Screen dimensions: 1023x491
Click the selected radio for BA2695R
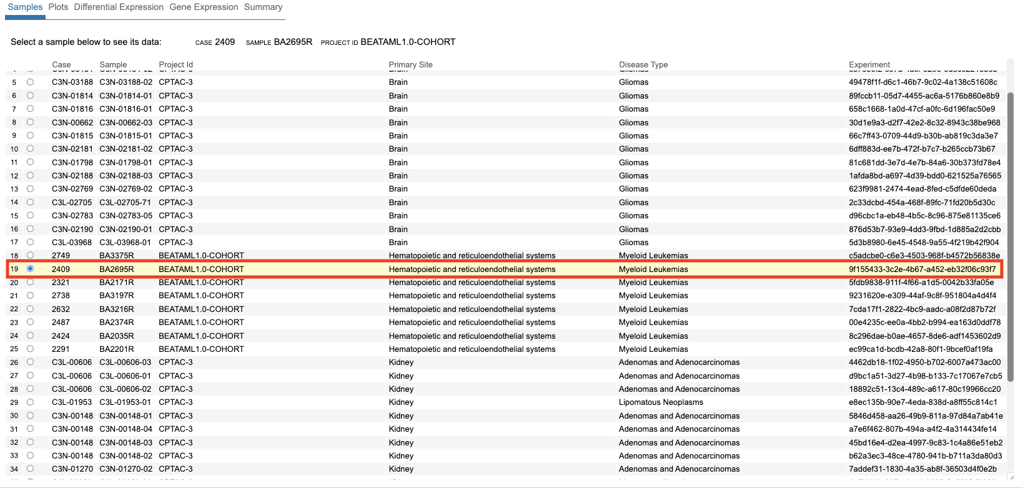(x=30, y=269)
